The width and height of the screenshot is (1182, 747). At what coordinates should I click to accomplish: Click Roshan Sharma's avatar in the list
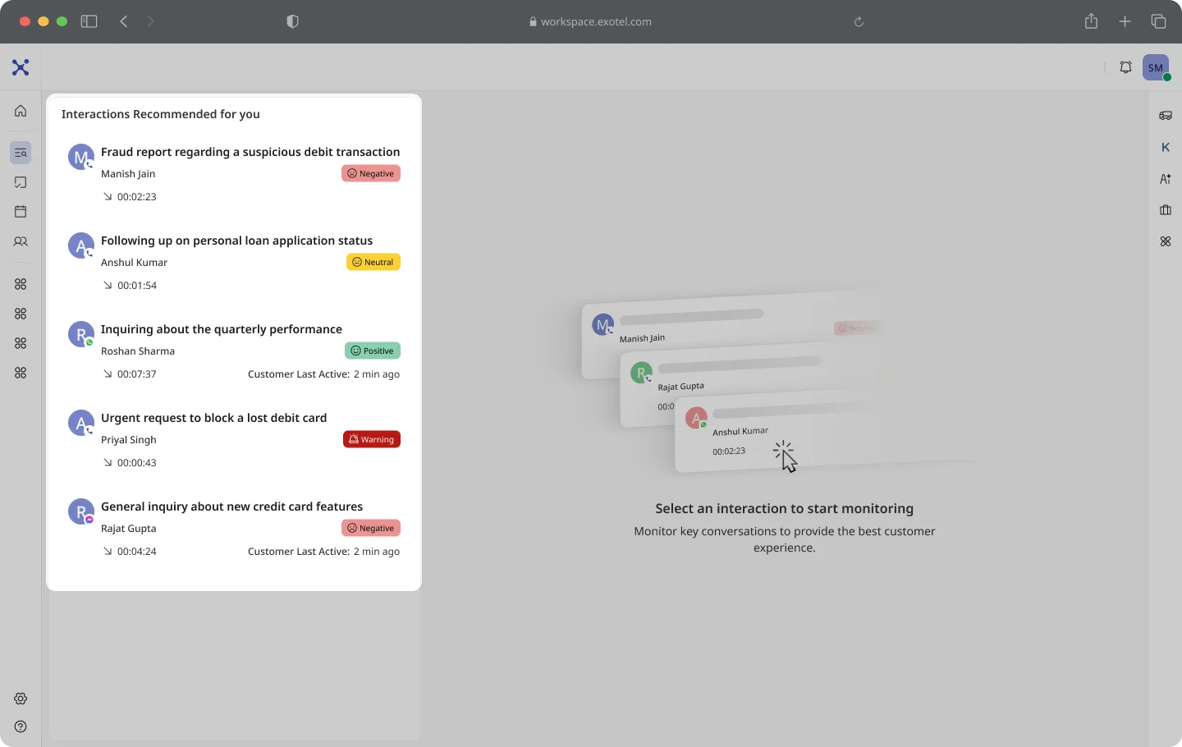click(81, 334)
